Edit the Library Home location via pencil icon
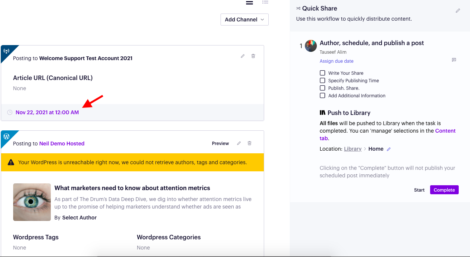 point(389,149)
